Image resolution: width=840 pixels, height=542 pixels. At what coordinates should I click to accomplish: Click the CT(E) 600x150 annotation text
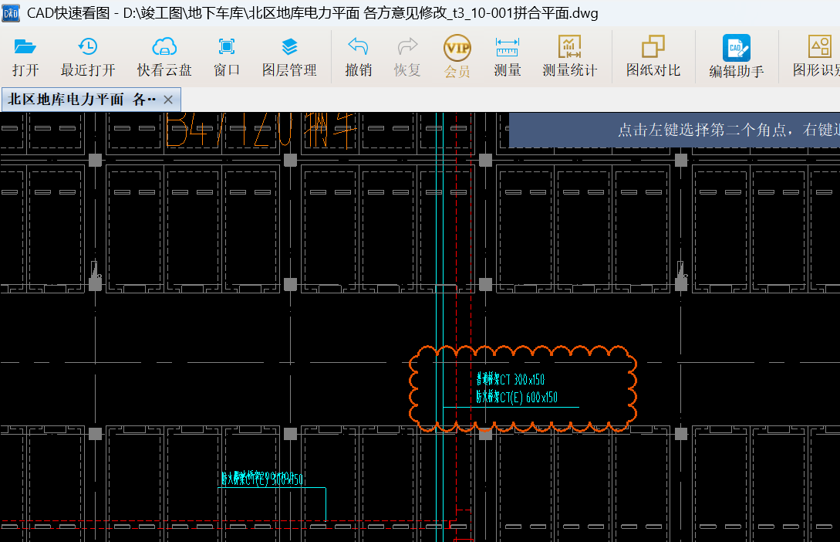[517, 398]
